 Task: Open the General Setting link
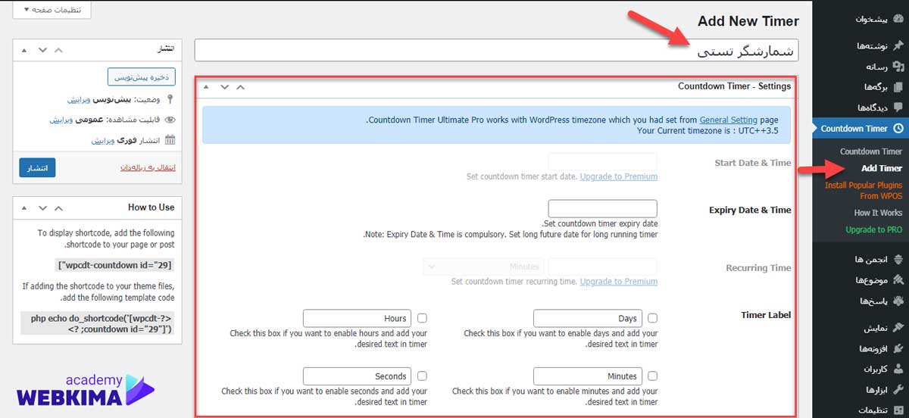pos(728,120)
